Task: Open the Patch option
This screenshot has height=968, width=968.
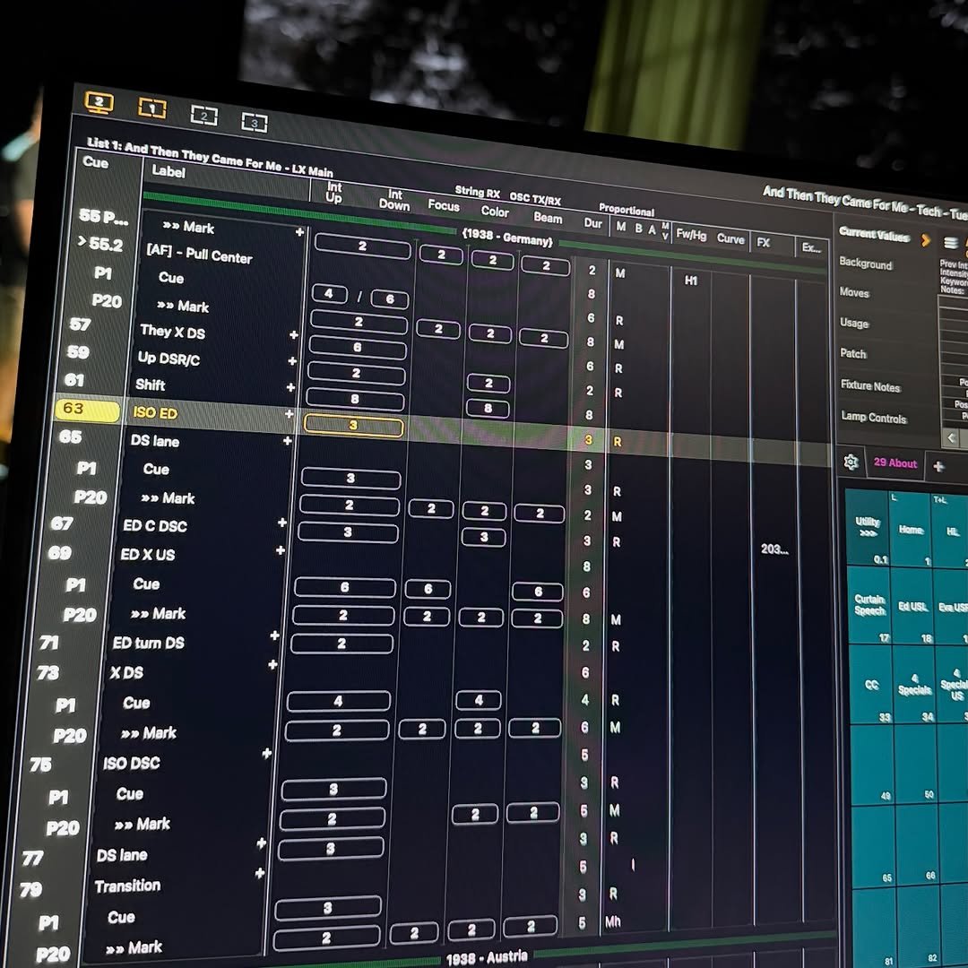Action: click(x=853, y=353)
